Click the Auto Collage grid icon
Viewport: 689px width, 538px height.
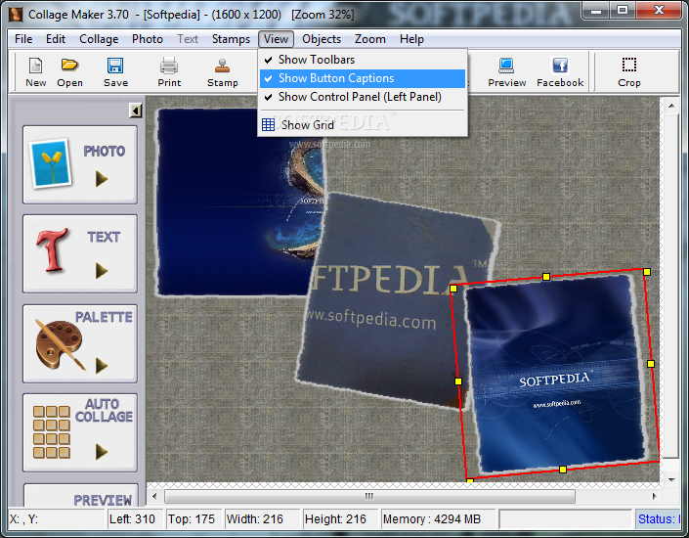pos(52,432)
